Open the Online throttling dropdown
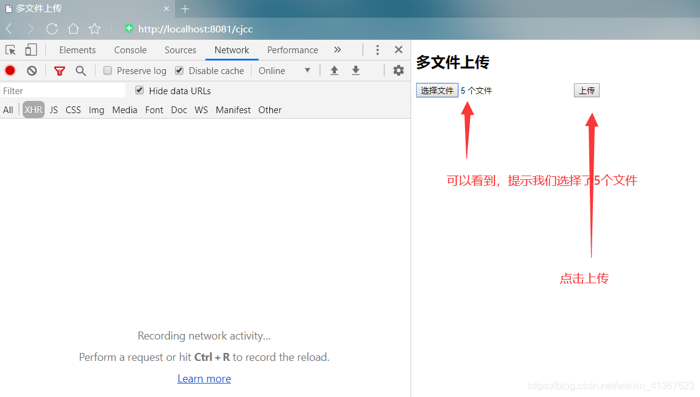Image resolution: width=700 pixels, height=397 pixels. pyautogui.click(x=285, y=70)
